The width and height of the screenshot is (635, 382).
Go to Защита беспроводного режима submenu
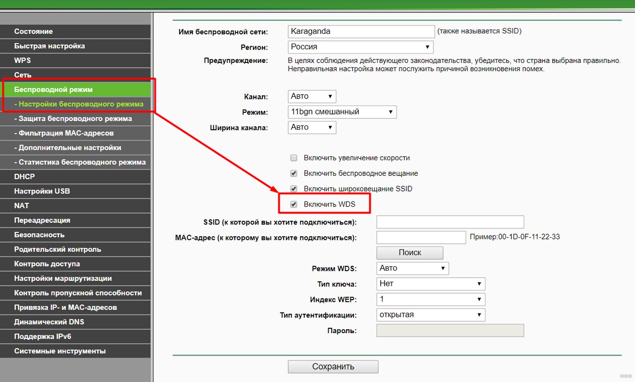click(x=75, y=118)
